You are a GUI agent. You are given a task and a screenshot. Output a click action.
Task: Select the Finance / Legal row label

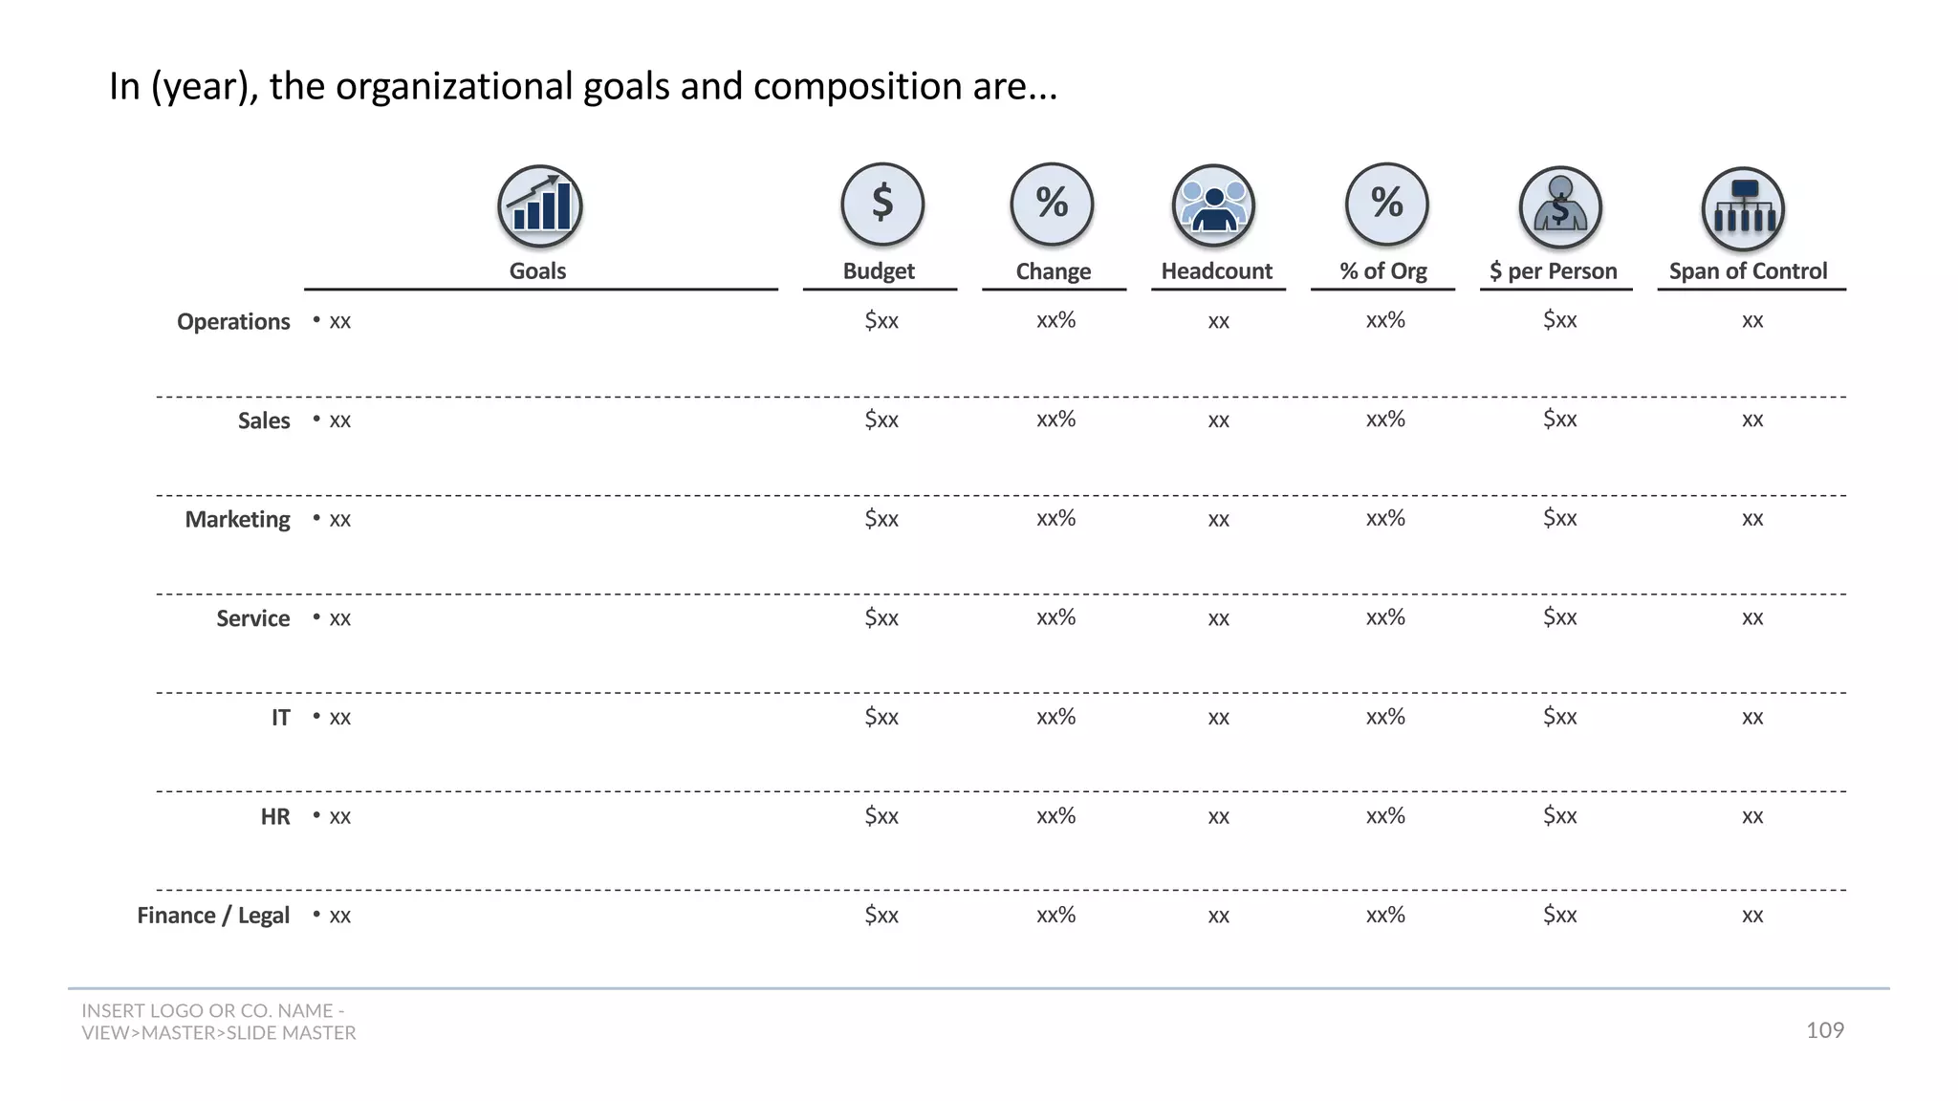pos(213,916)
